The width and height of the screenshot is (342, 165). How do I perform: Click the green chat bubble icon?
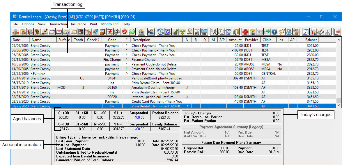tap(132, 32)
